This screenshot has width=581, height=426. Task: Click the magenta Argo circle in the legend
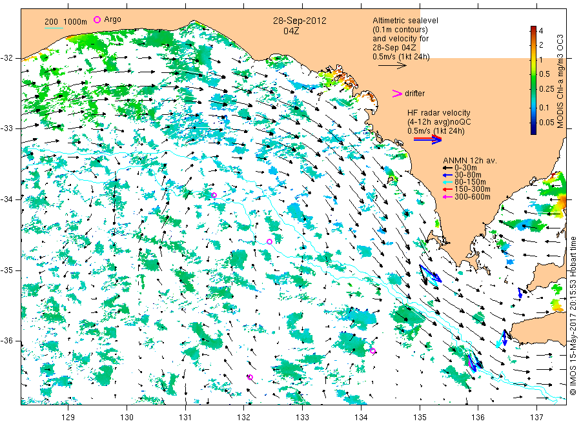97,19
